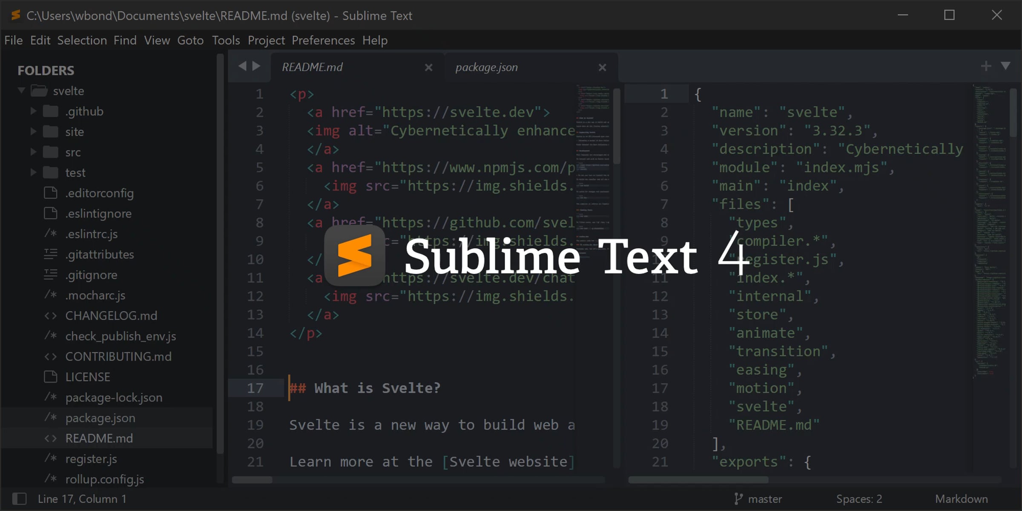This screenshot has height=511, width=1022.
Task: Click the .eslintrc.js code file icon
Action: [51, 234]
